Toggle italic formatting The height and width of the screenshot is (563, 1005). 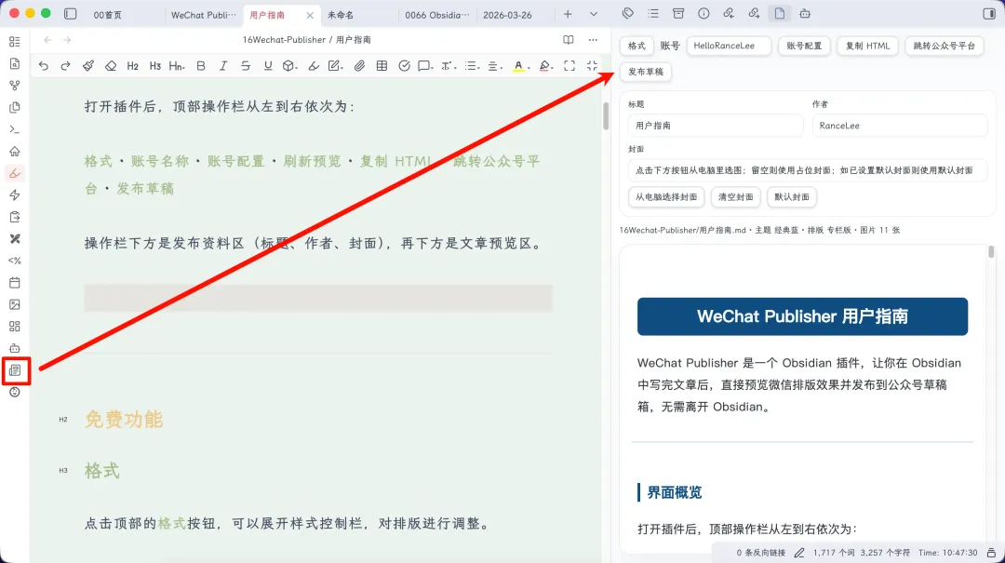pos(223,66)
